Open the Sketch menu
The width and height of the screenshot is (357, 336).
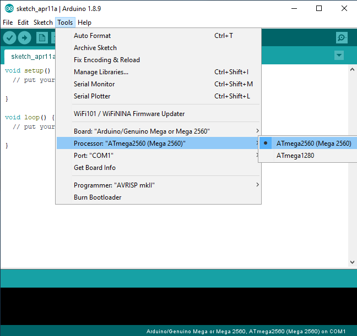(43, 23)
